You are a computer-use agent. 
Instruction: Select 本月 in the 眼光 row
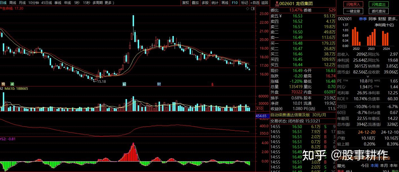(384, 166)
